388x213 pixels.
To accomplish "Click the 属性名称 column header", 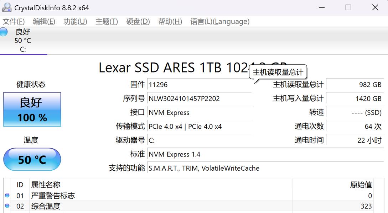I will click(46, 185).
